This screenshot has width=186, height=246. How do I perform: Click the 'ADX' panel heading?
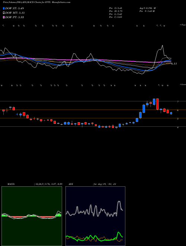pyautogui.click(x=71, y=184)
